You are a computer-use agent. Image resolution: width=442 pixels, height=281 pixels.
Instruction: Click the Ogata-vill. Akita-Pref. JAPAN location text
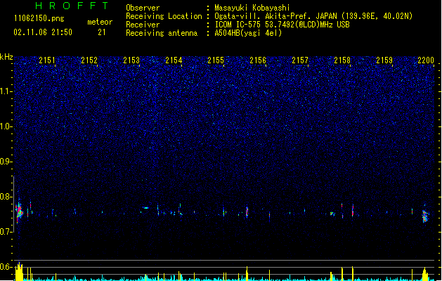pos(313,16)
